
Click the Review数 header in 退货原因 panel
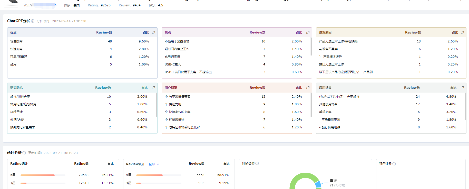point(413,32)
